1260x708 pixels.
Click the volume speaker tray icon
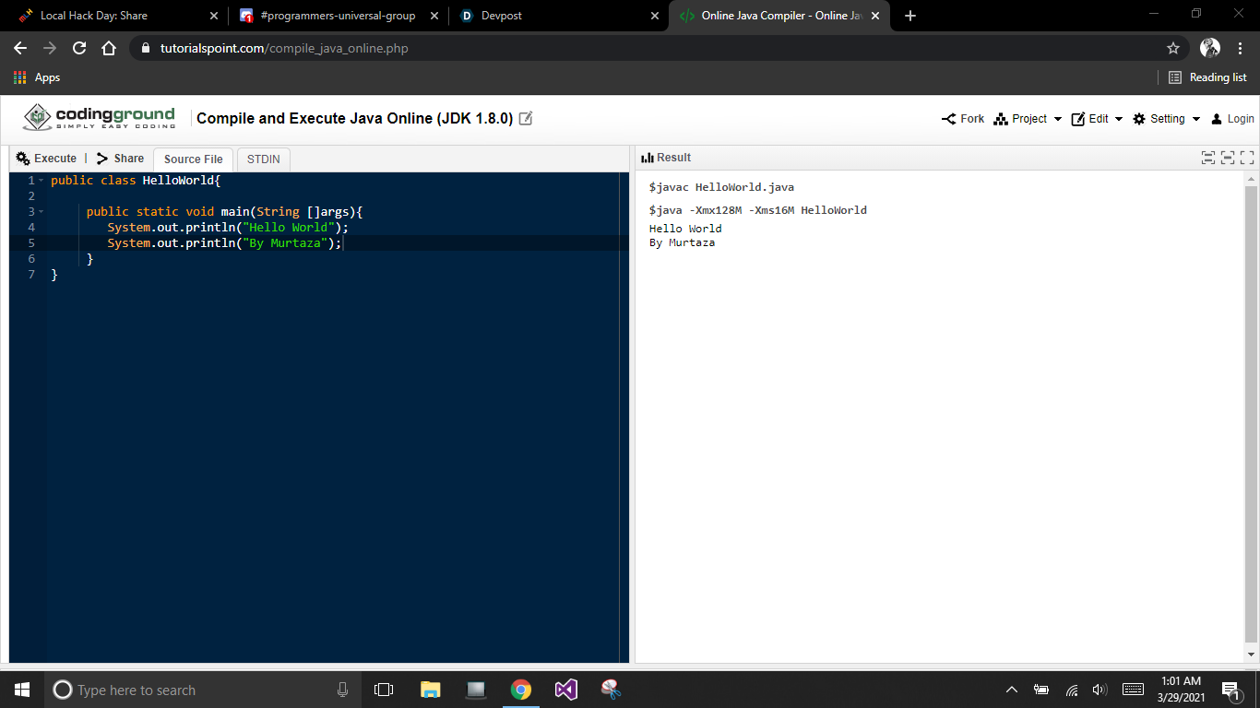(1100, 690)
